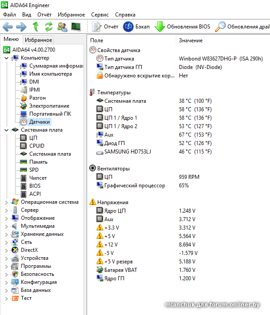This screenshot has width=270, height=315.
Task: Select the Тип датчика row
Action: click(x=179, y=59)
